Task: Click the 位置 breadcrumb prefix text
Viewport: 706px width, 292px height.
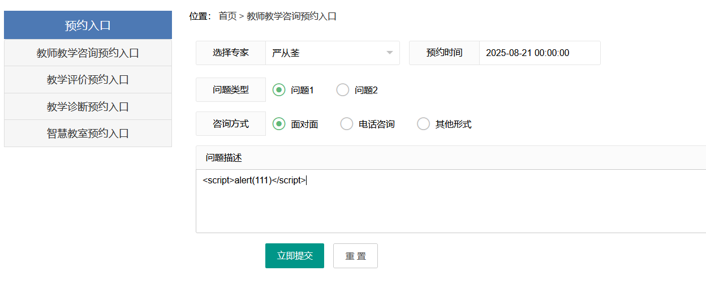Action: click(200, 16)
